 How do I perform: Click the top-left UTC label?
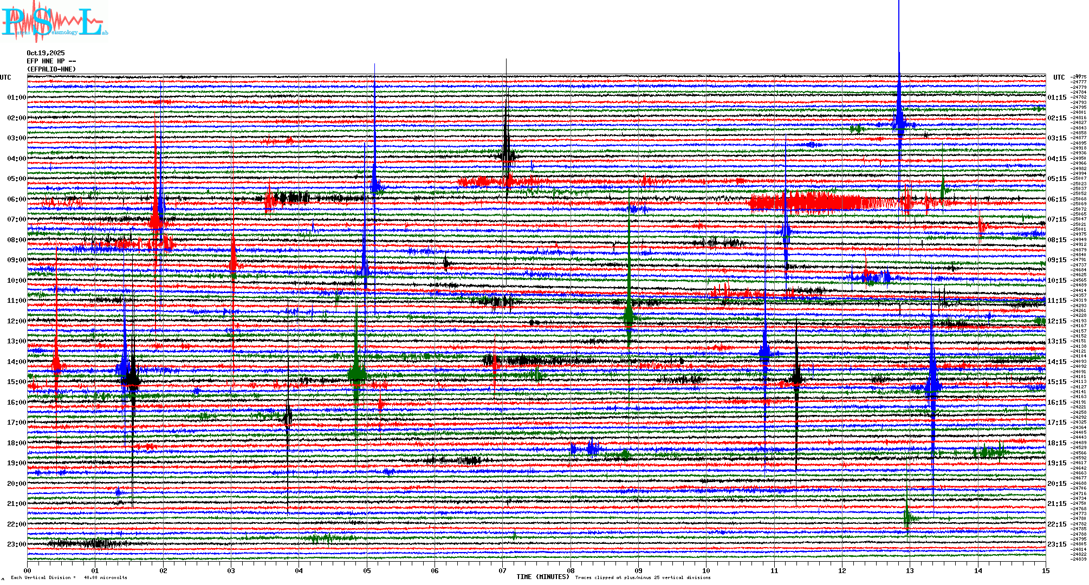tap(5, 77)
